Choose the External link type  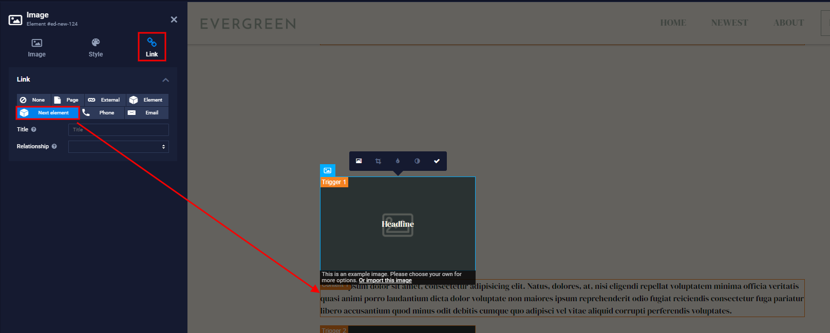click(104, 100)
